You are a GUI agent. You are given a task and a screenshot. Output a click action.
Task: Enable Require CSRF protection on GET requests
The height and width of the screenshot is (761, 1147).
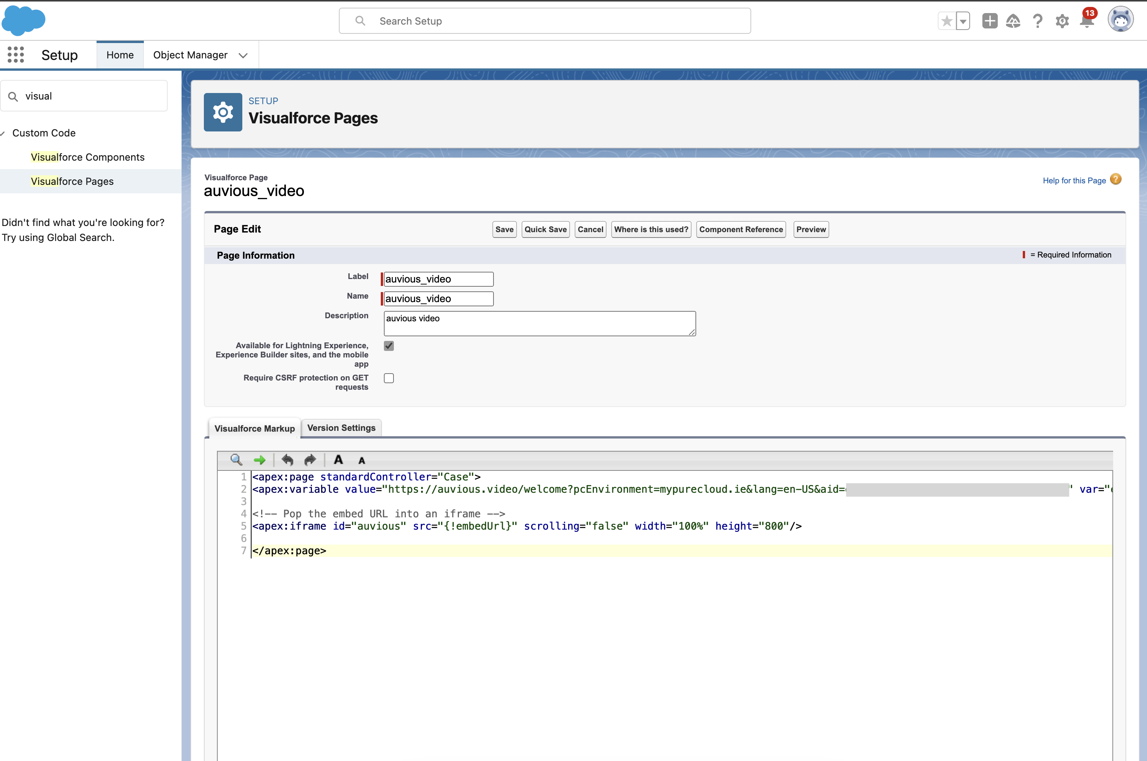coord(389,378)
